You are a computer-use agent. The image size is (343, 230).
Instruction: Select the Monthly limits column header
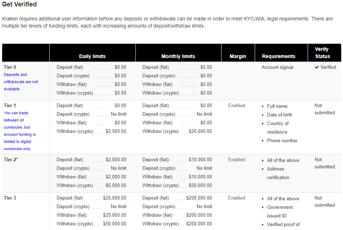coord(178,56)
